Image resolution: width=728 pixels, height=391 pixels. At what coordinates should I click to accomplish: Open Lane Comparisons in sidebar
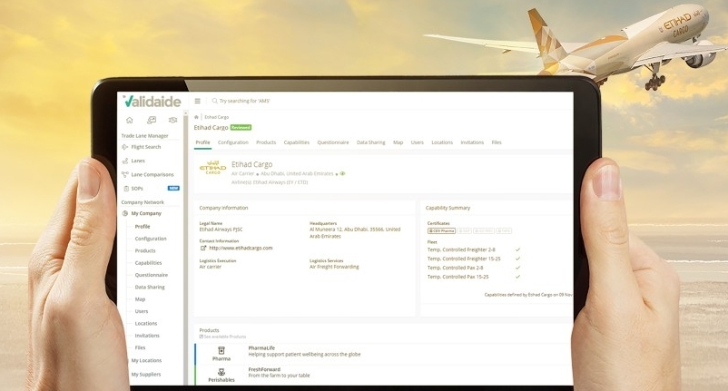tap(152, 175)
